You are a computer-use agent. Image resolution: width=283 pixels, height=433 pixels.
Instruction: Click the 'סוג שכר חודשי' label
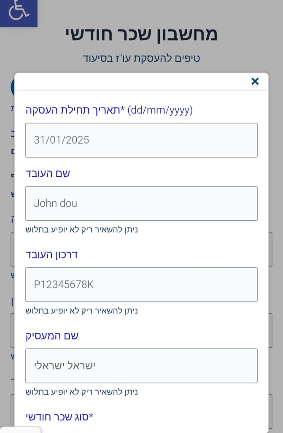point(59,417)
